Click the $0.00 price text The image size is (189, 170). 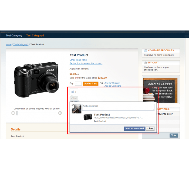pyautogui.click(x=73, y=74)
